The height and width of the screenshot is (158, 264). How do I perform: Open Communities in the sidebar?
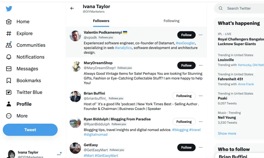coord(26,45)
